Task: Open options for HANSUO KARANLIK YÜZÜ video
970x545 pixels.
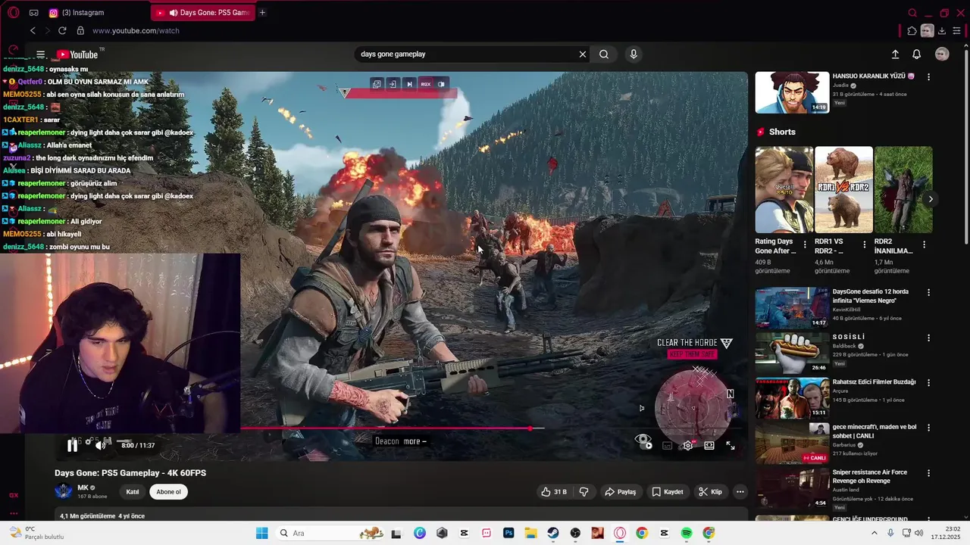Action: pos(928,77)
